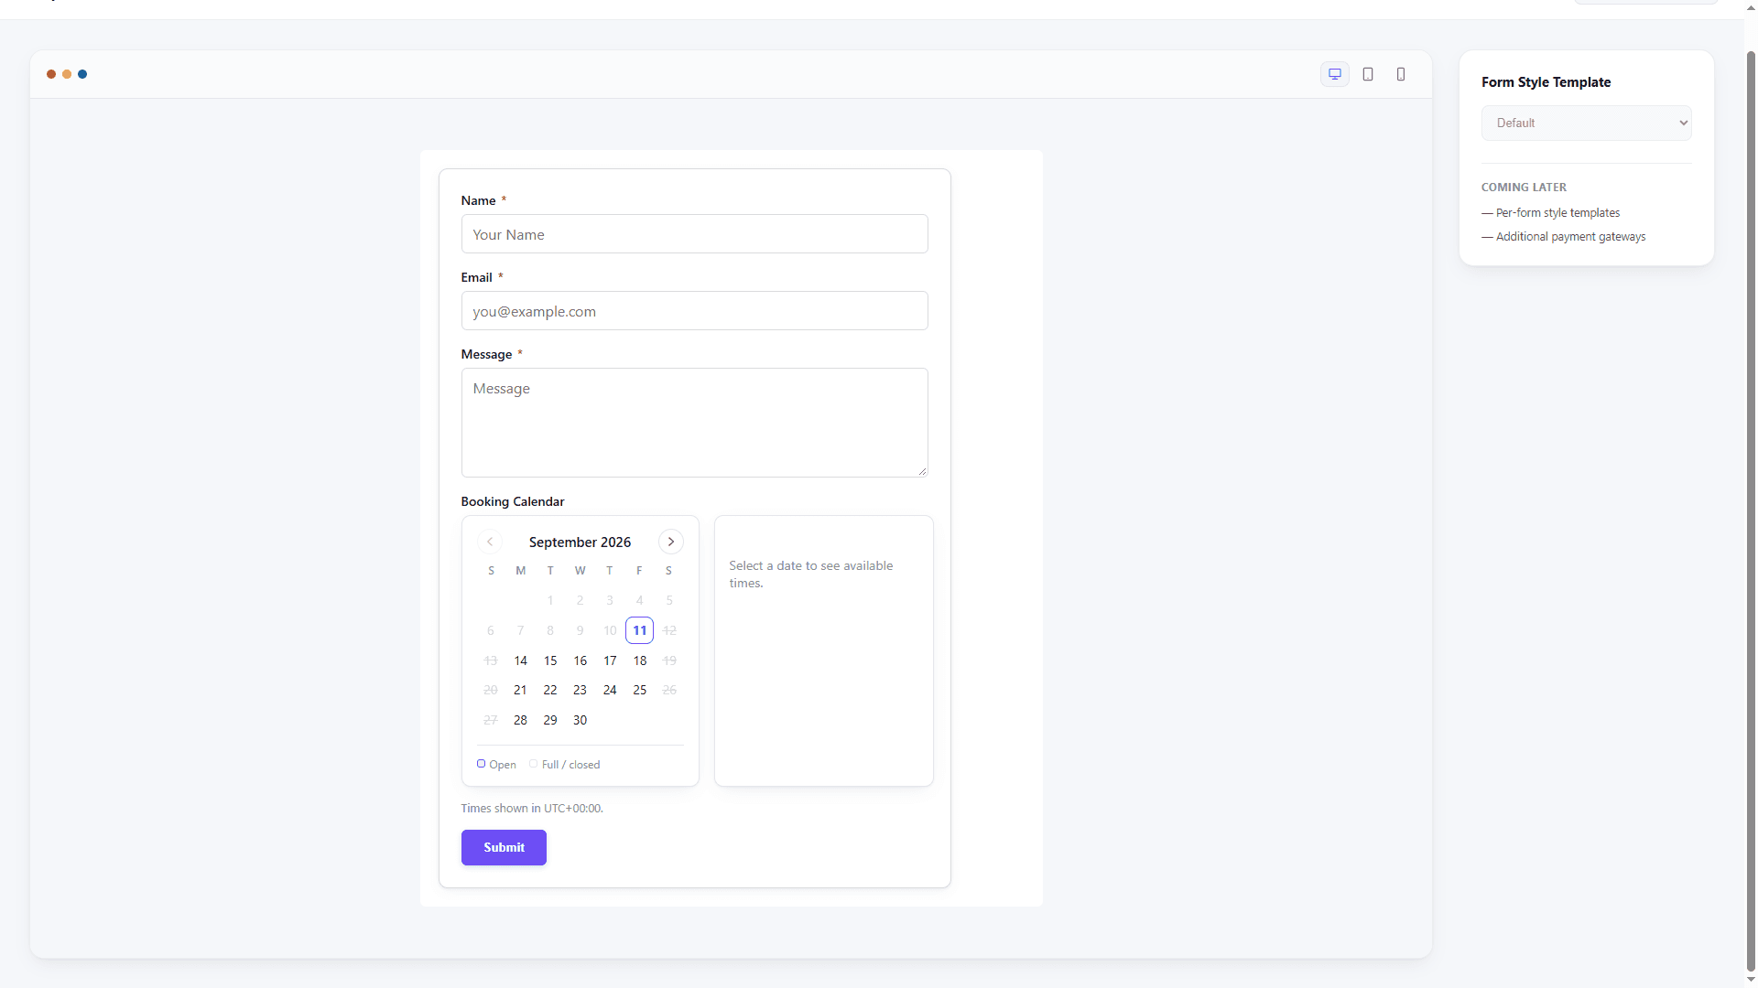
Task: Select September 17 in the calendar
Action: (610, 660)
